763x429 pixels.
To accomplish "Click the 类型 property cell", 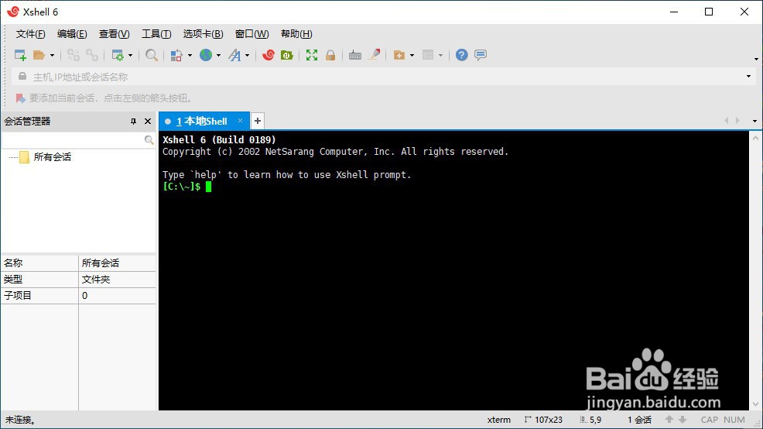I will point(40,280).
